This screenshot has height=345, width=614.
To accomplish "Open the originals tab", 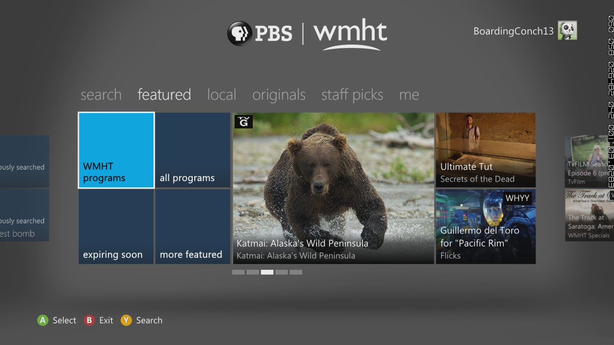I will click(x=279, y=94).
